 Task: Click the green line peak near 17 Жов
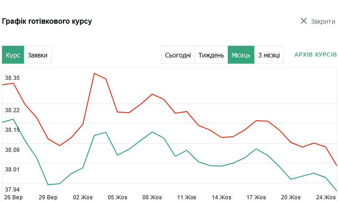tap(256, 149)
